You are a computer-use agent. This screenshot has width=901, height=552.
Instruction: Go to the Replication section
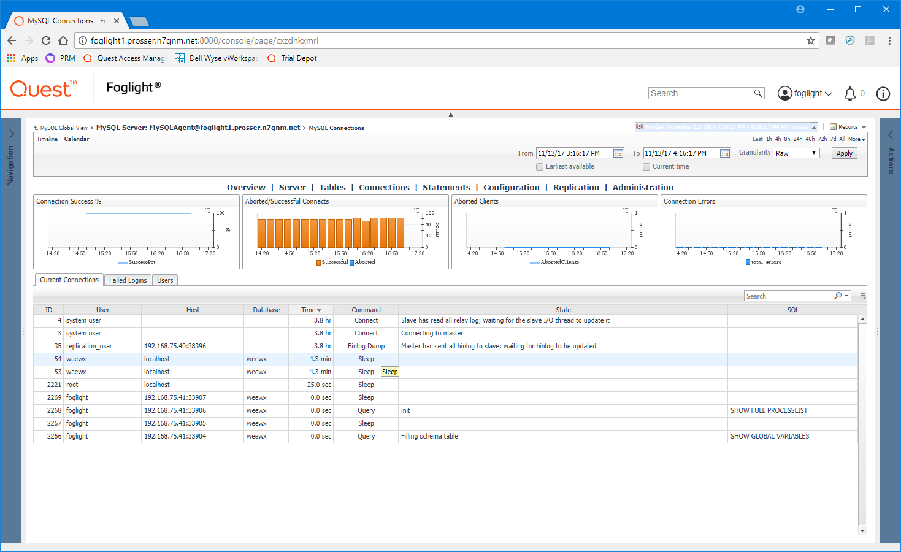[x=576, y=188]
